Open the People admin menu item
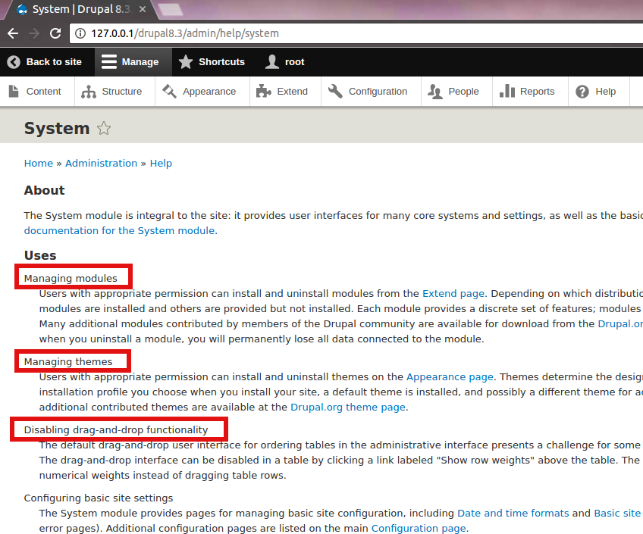Viewport: 643px width, 534px height. click(456, 92)
